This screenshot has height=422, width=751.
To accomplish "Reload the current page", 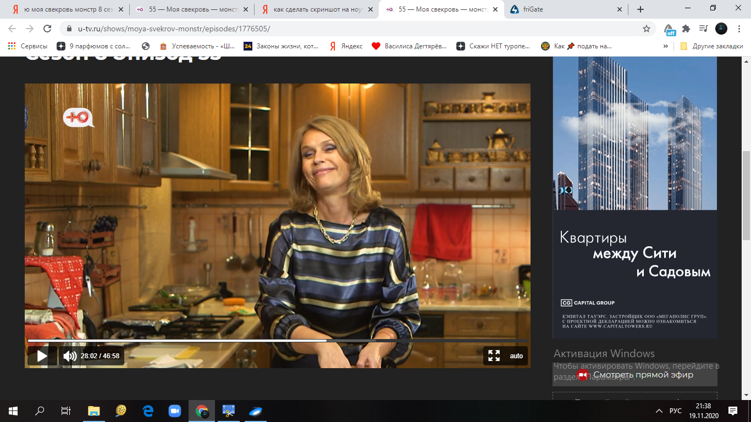I will click(47, 29).
